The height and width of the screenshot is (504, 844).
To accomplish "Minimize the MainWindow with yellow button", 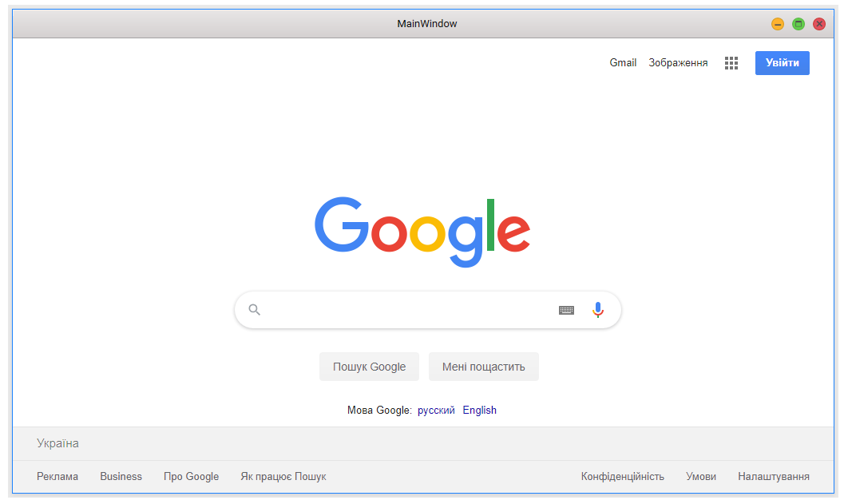I will pos(777,24).
